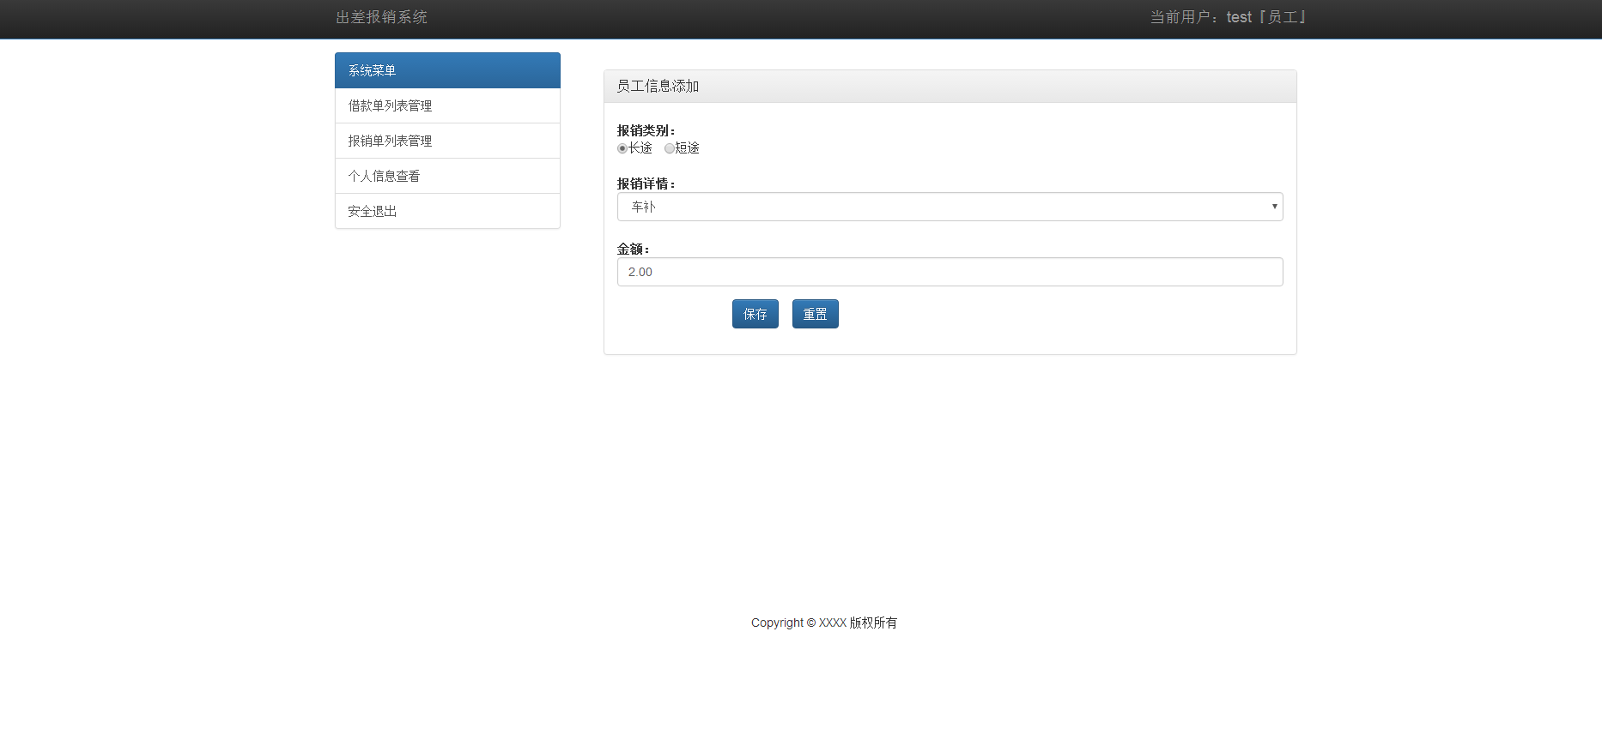Click the 员工信息添加 panel heading
The height and width of the screenshot is (752, 1602).
pos(950,87)
